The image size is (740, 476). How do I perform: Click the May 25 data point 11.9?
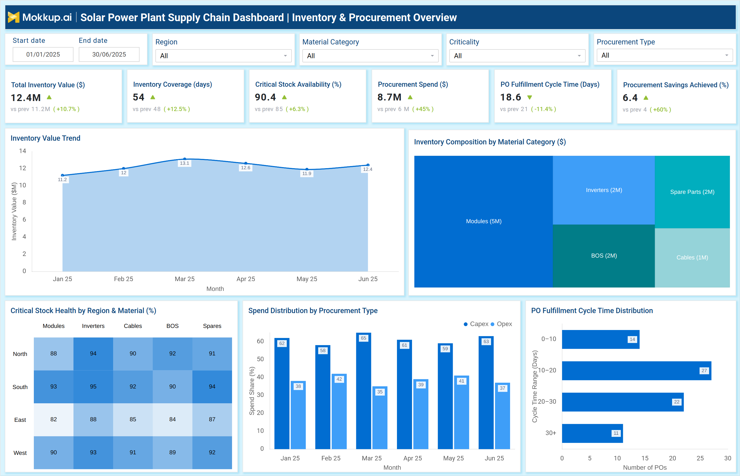point(307,169)
